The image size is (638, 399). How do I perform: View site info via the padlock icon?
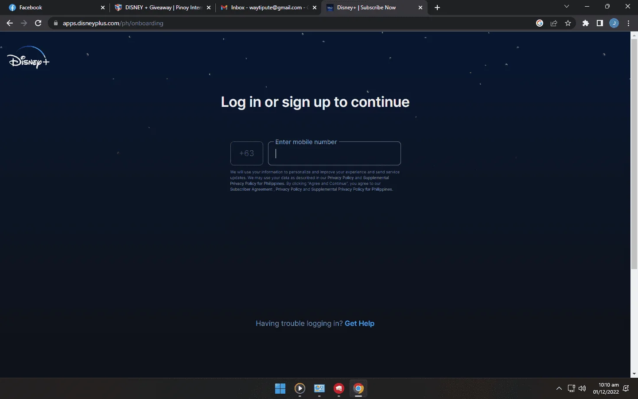coord(56,23)
